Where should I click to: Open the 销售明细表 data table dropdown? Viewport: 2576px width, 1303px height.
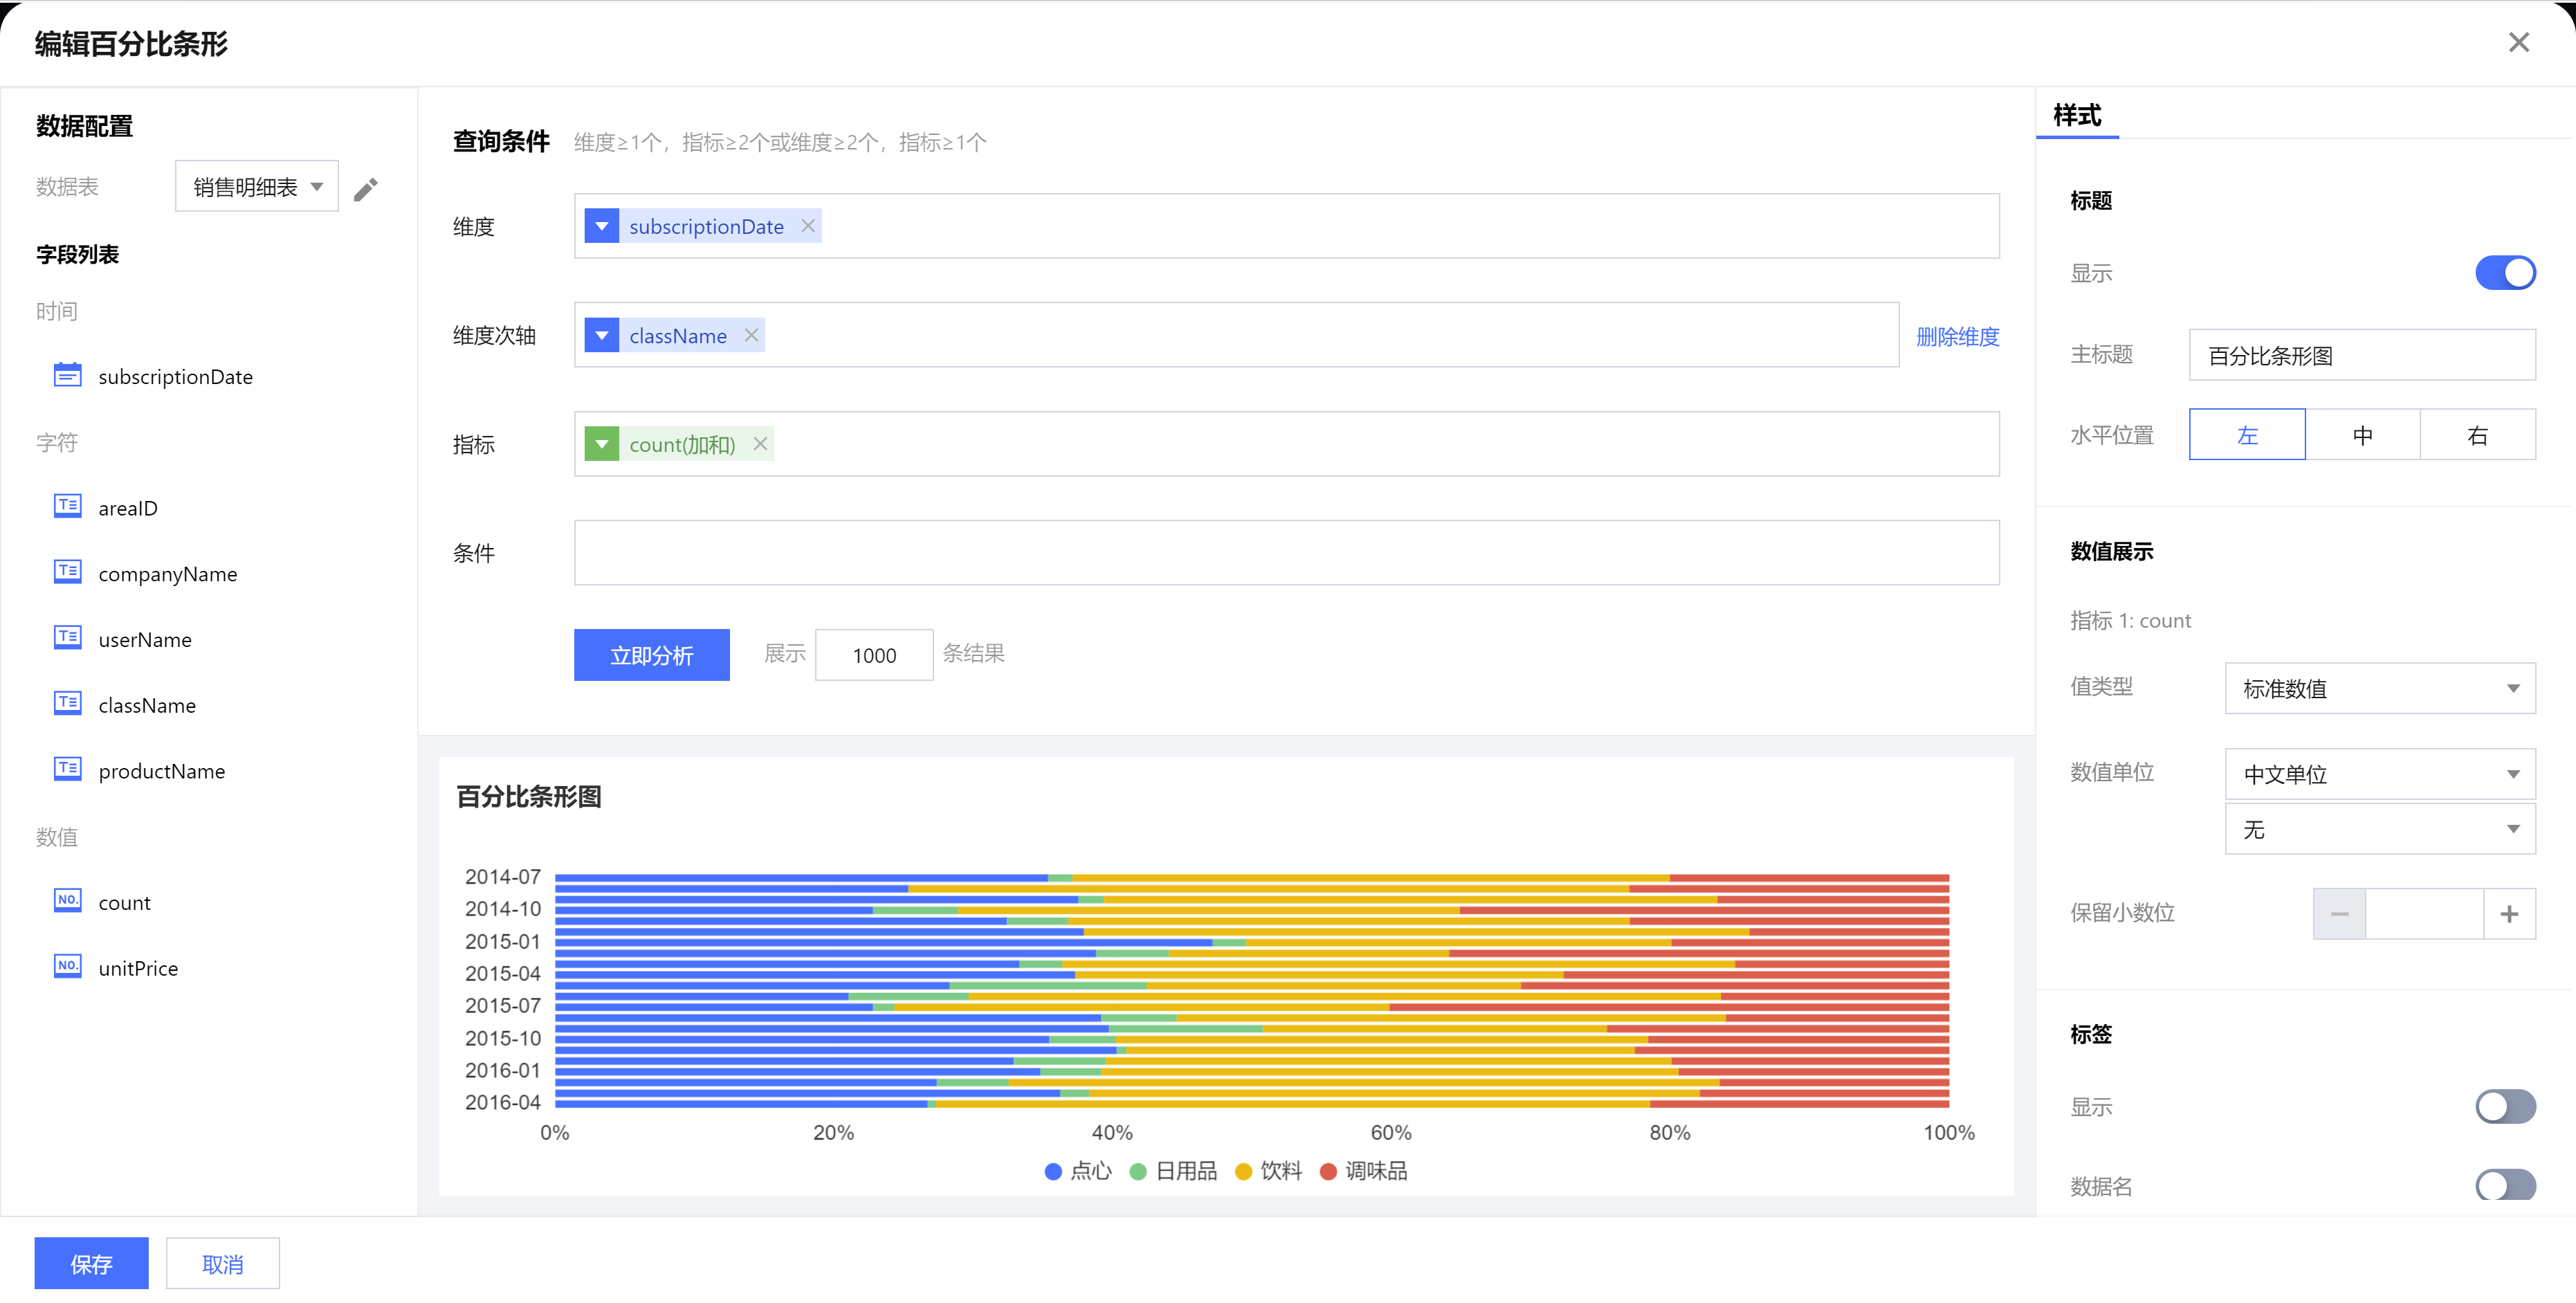257,187
